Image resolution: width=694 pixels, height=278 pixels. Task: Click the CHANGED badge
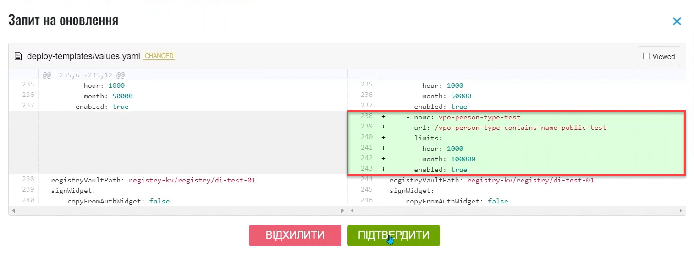159,56
